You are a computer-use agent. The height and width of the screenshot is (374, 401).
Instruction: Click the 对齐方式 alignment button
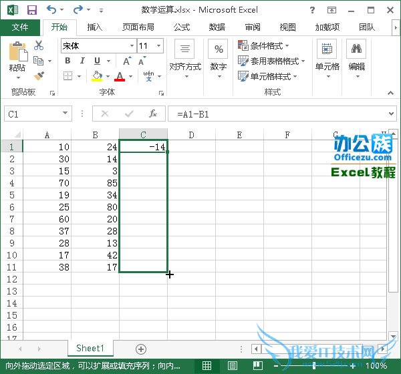click(185, 57)
